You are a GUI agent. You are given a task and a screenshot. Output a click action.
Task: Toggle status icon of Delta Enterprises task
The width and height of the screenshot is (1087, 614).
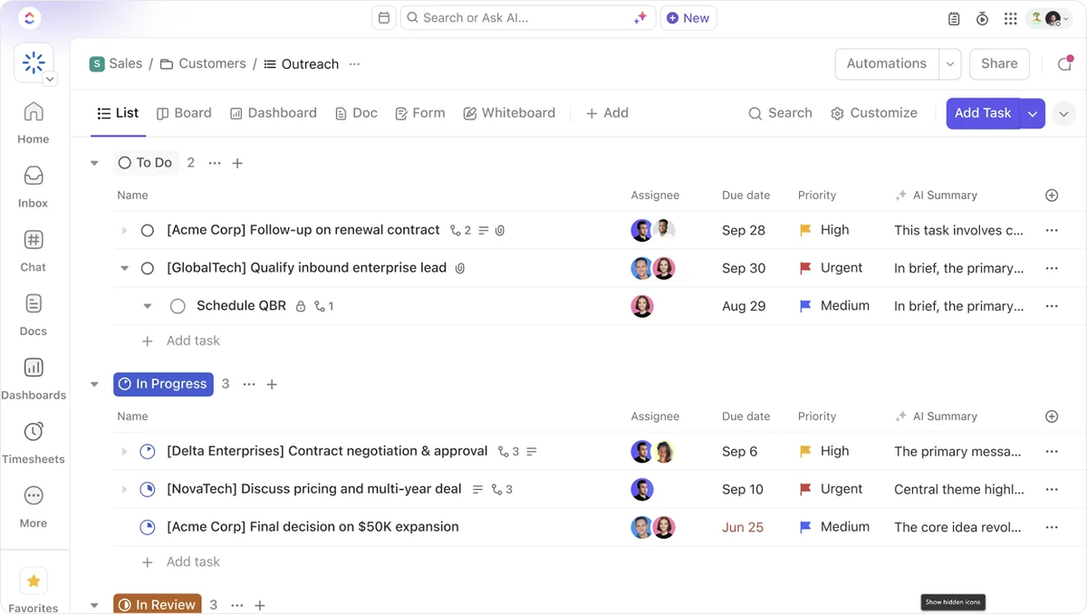pyautogui.click(x=148, y=451)
